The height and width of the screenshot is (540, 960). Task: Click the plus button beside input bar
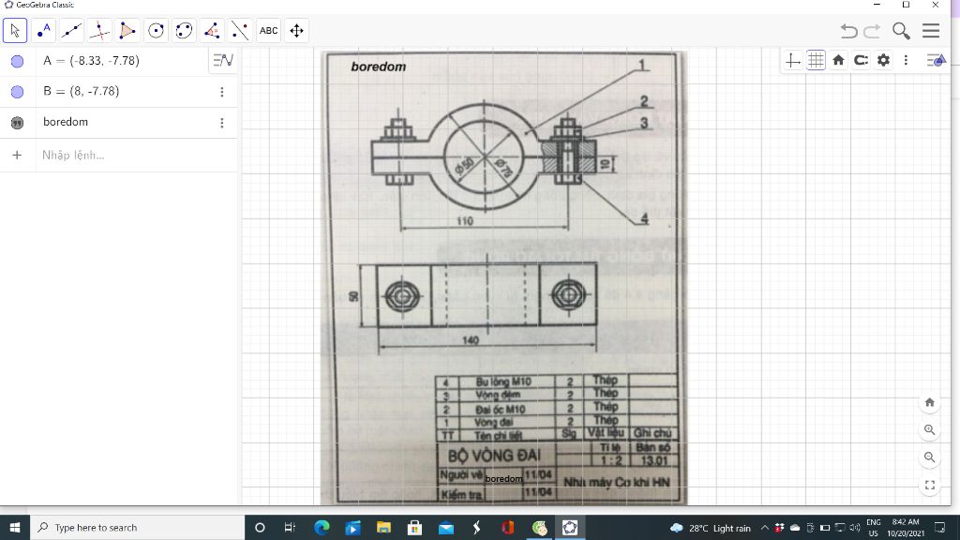coord(17,156)
